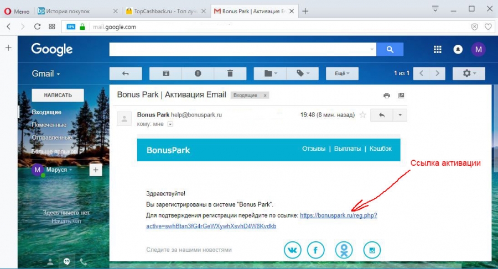498x269 pixels.
Task: Click the green security lock icon
Action: pyautogui.click(x=82, y=27)
